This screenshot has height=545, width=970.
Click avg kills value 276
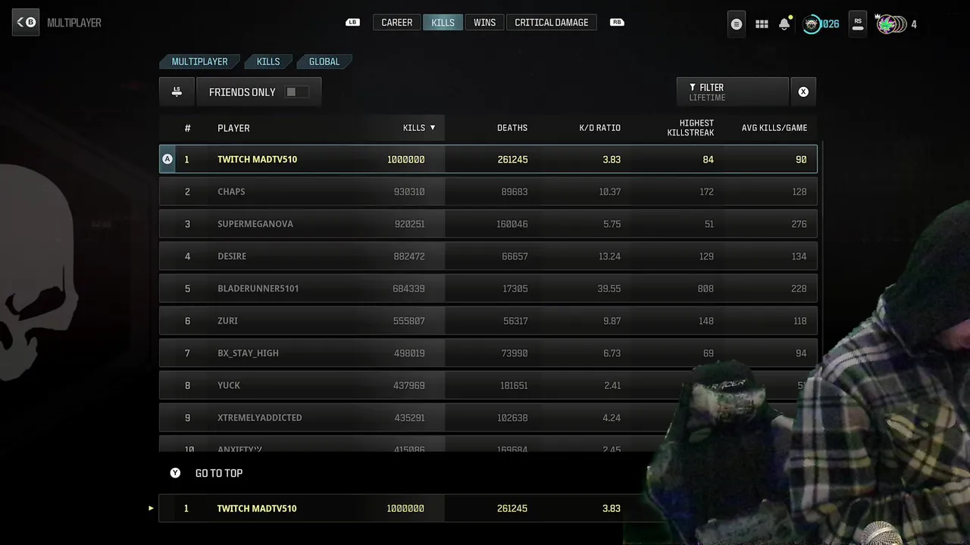[x=799, y=224]
